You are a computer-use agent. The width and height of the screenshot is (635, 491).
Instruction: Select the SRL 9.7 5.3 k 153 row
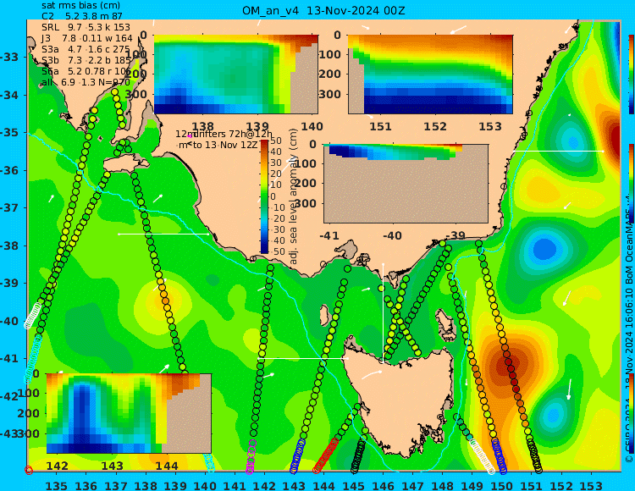(x=86, y=27)
